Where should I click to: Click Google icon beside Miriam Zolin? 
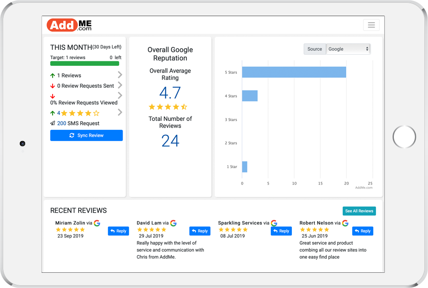tap(97, 223)
